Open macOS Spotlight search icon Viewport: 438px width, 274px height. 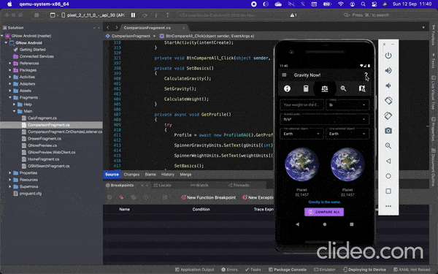pyautogui.click(x=363, y=4)
